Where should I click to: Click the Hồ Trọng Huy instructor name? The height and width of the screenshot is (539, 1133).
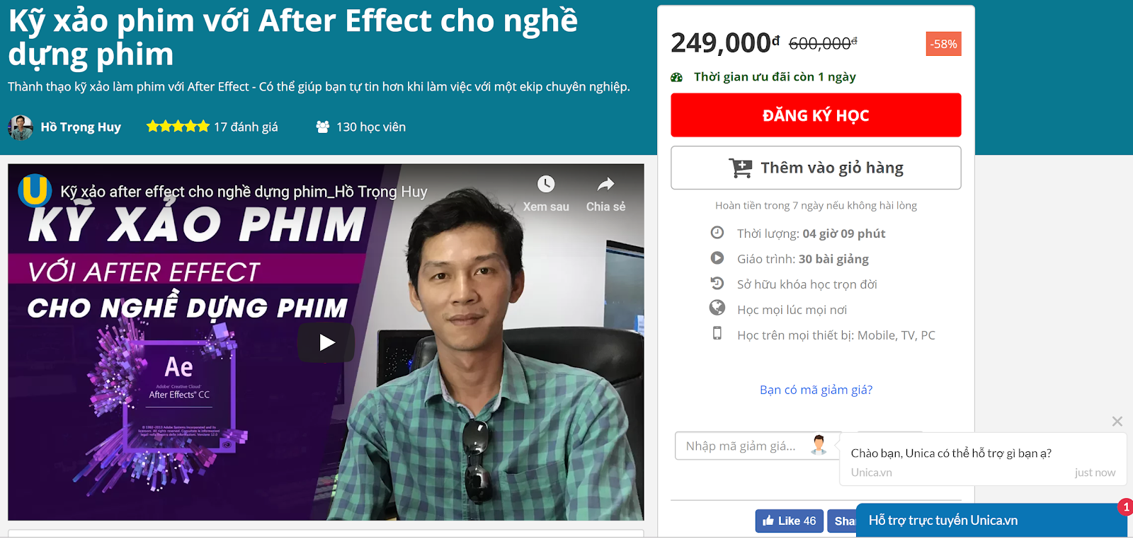point(81,127)
